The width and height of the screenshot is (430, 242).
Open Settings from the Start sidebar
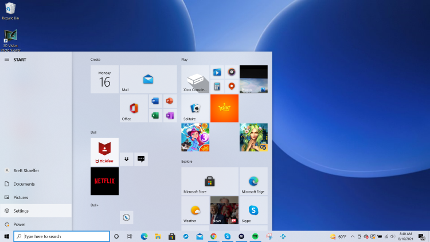[21, 211]
